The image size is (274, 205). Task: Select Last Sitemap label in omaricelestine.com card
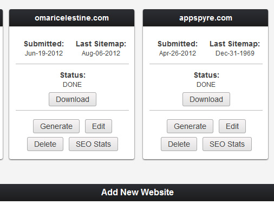coord(101,44)
